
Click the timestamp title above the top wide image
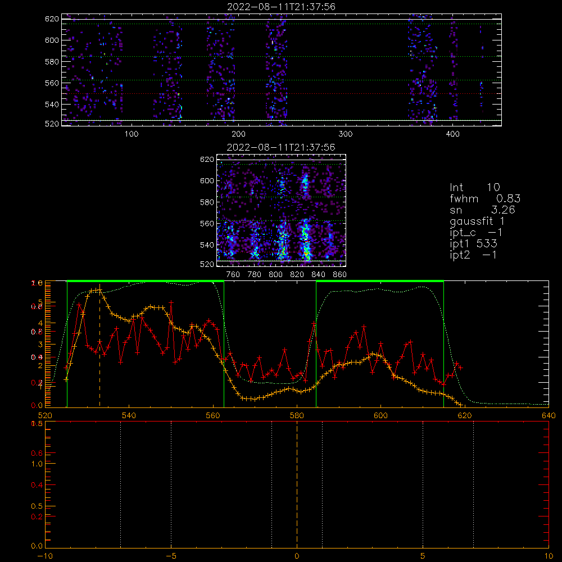pos(281,6)
